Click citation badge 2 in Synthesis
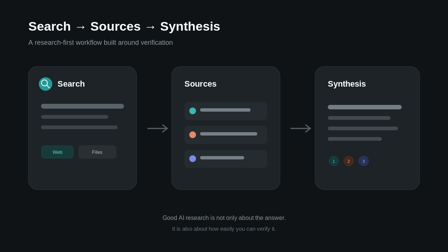This screenshot has height=252, width=448. click(x=349, y=161)
